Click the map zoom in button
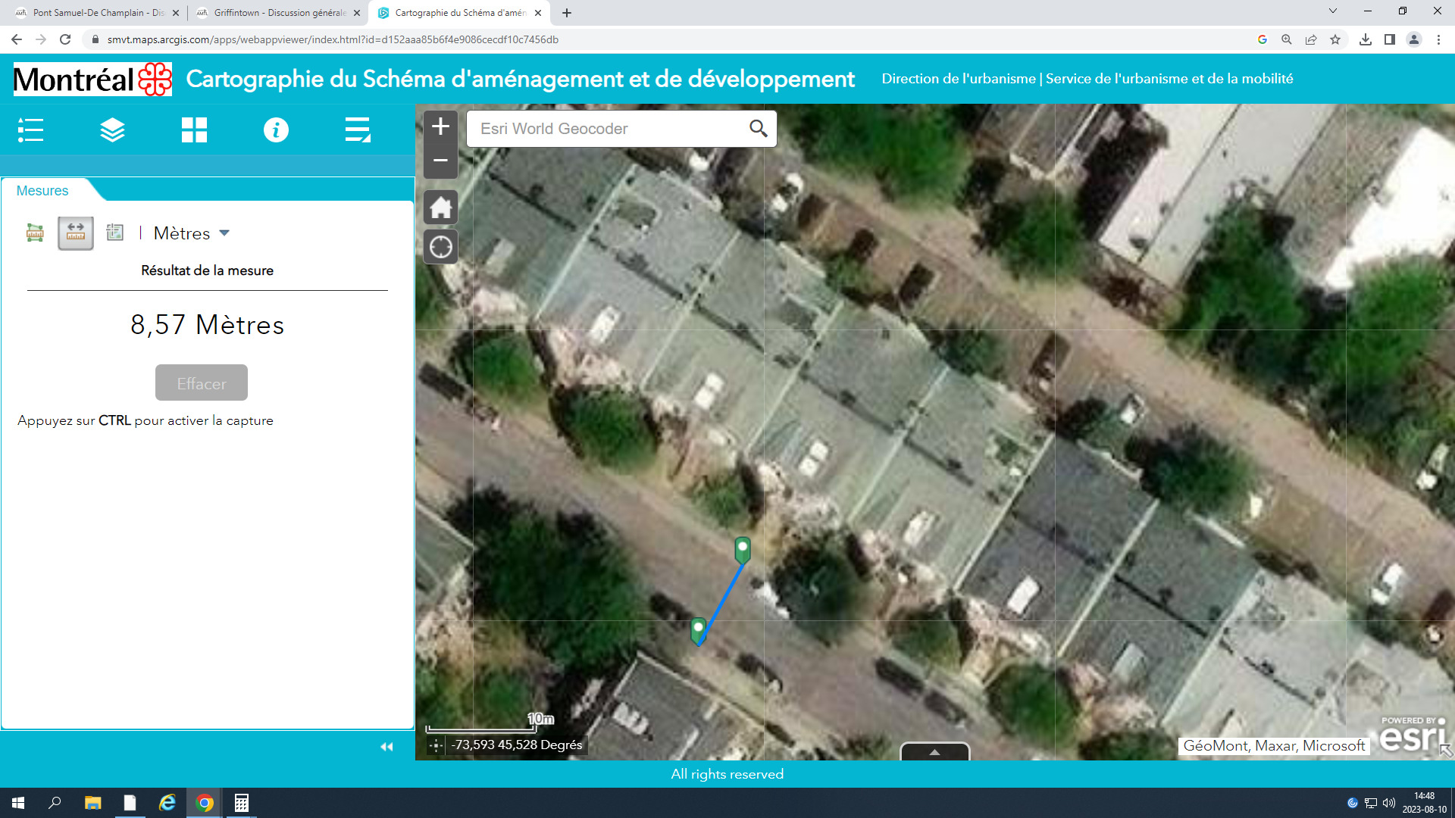This screenshot has width=1455, height=818. (x=440, y=126)
